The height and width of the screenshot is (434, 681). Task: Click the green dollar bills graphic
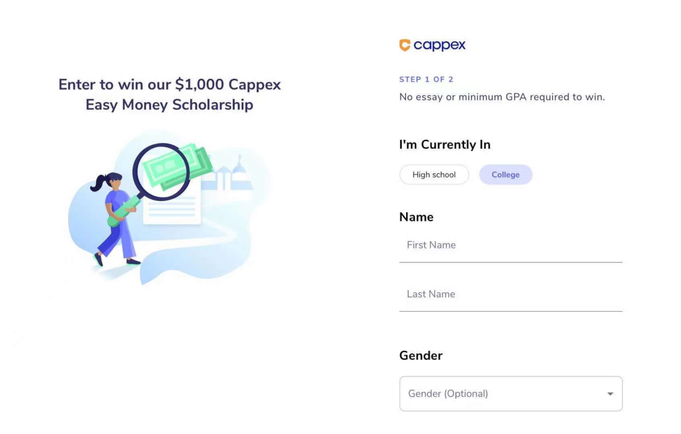tap(190, 164)
